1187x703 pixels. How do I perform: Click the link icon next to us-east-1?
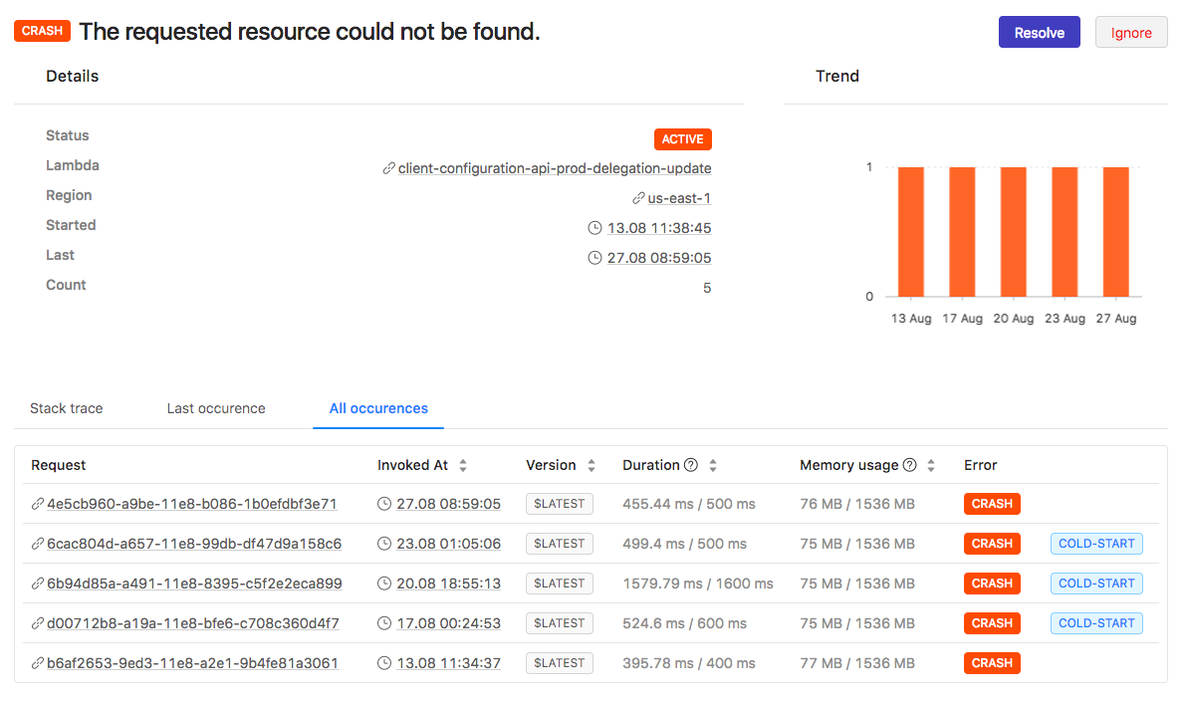[638, 198]
